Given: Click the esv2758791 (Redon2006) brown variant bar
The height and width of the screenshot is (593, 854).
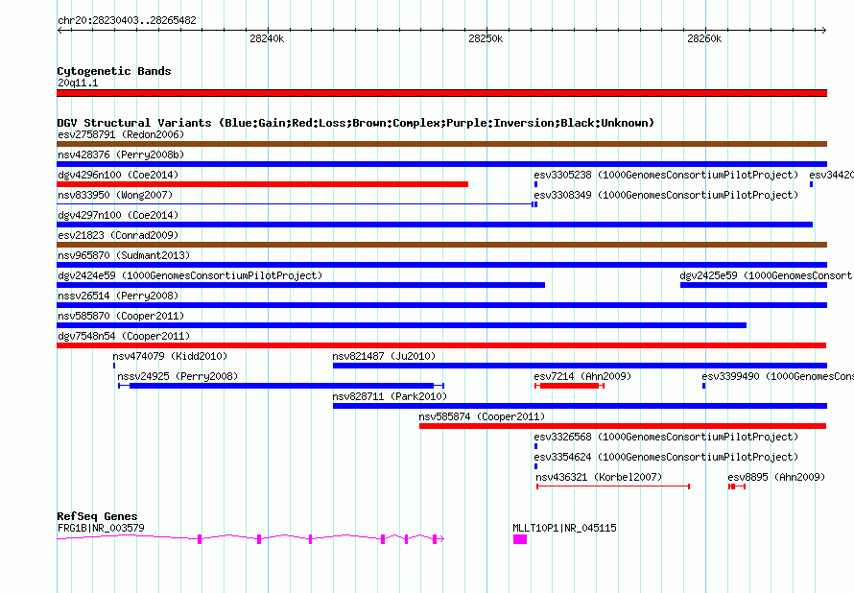Looking at the screenshot, I should 441,144.
